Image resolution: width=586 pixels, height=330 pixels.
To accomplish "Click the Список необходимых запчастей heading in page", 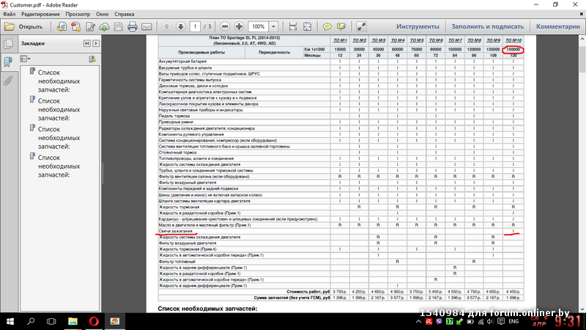I will pos(207,309).
